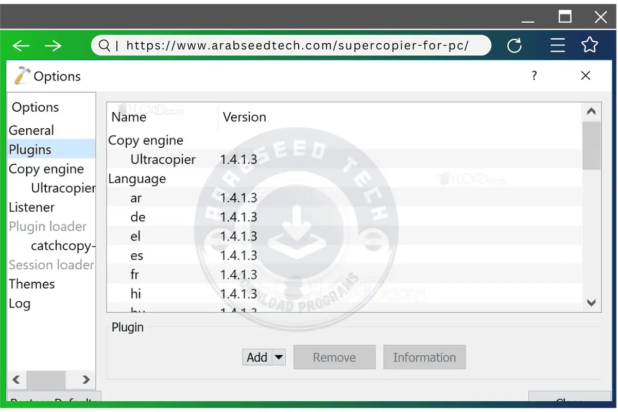
Task: Click the magnifier icon in the address bar
Action: click(103, 45)
